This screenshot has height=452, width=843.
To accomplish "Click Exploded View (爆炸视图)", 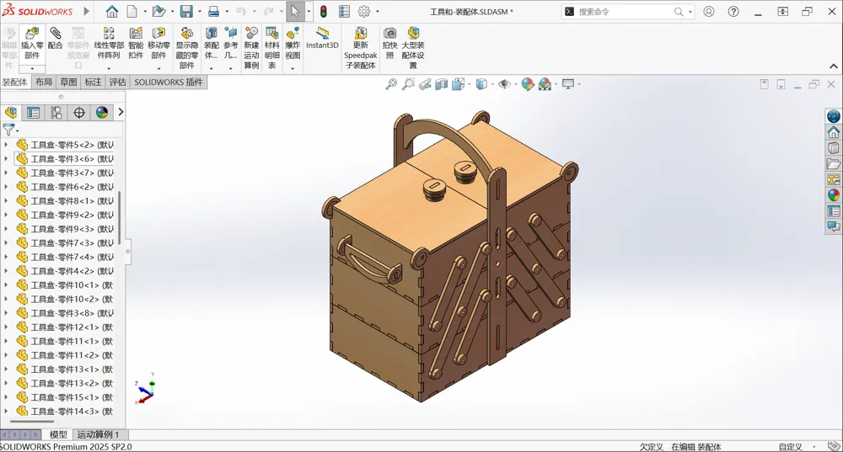I will point(293,44).
